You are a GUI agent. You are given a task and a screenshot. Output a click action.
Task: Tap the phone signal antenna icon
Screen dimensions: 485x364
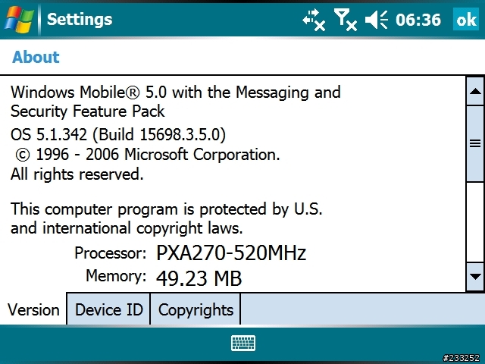(346, 20)
